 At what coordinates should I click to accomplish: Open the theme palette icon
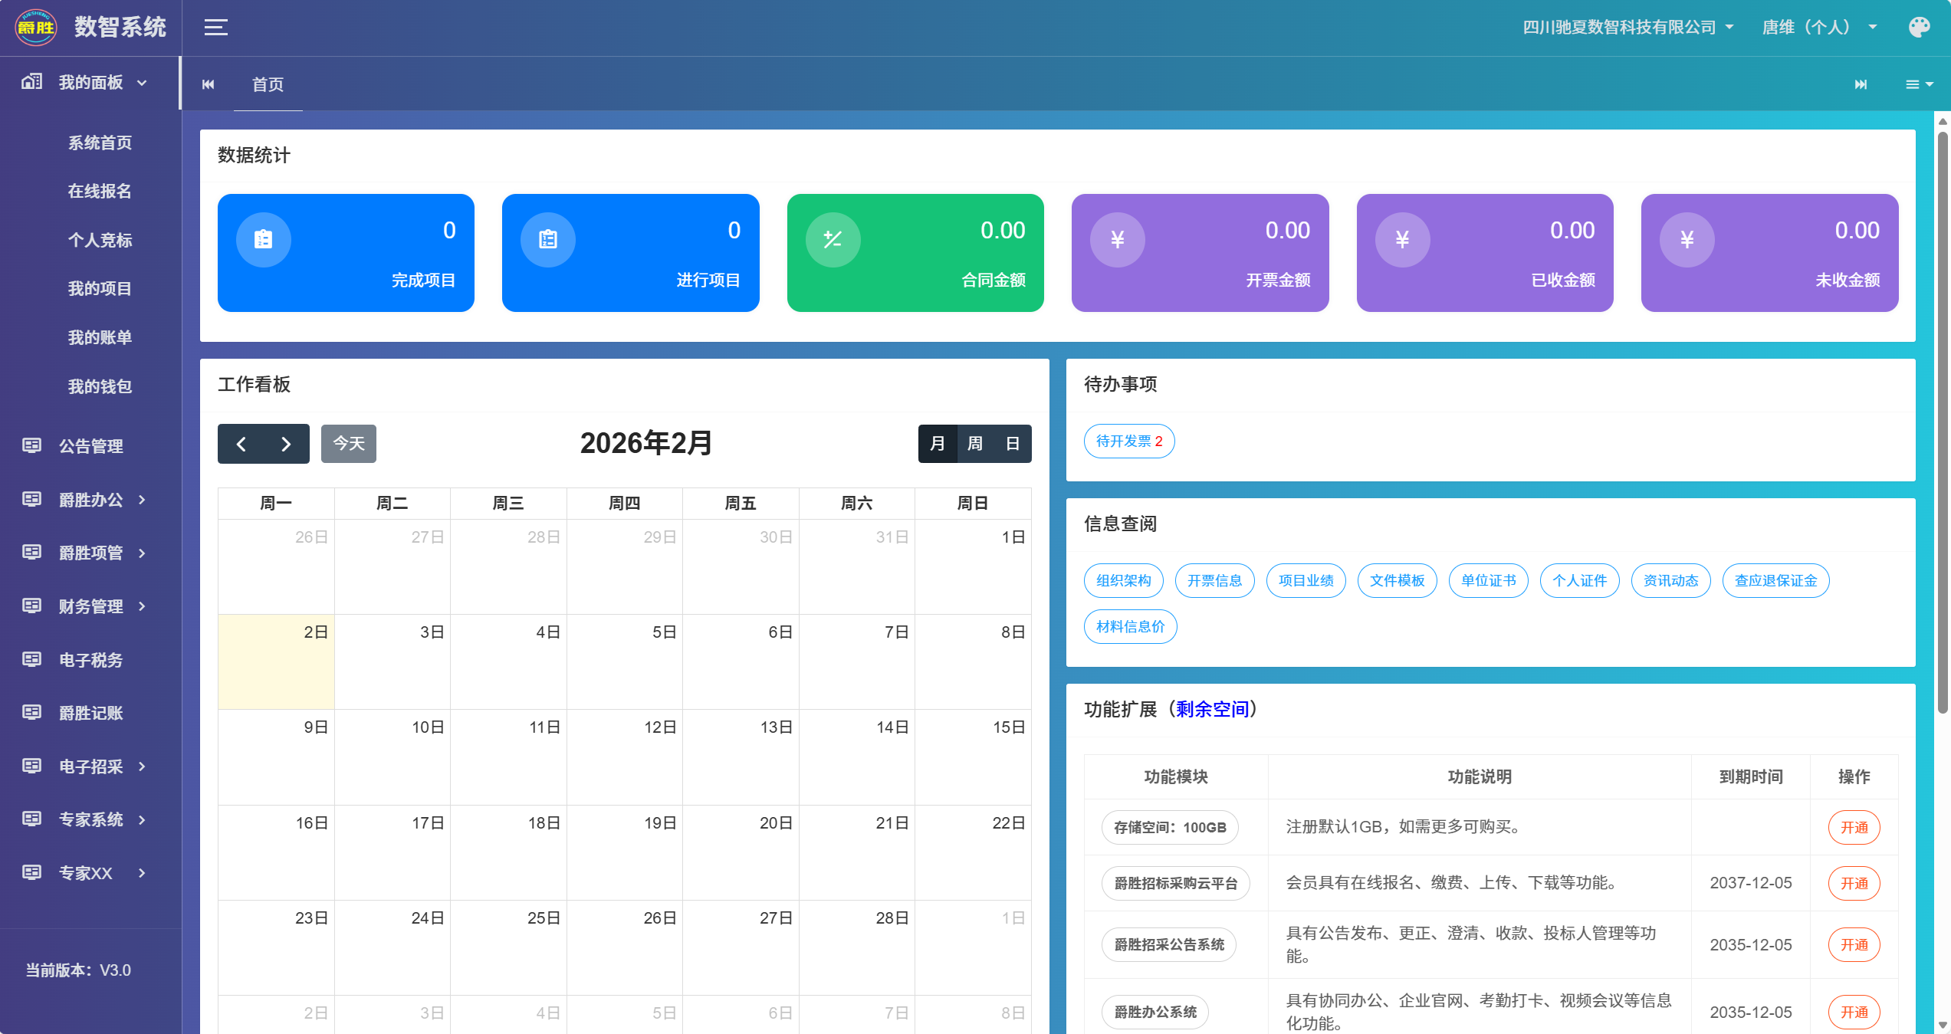tap(1919, 28)
